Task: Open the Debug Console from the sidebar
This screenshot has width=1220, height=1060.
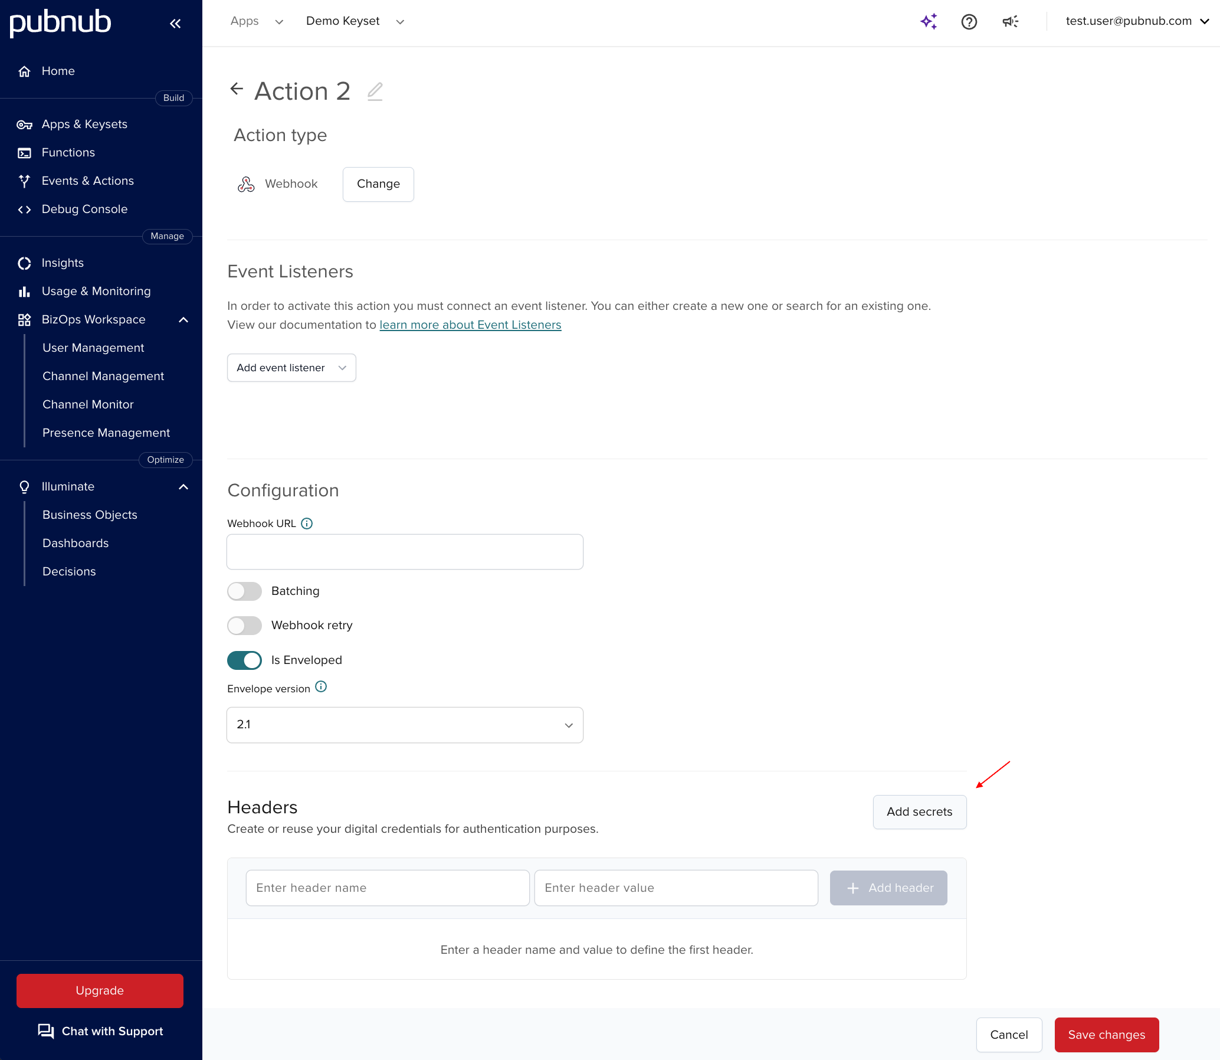Action: coord(84,209)
